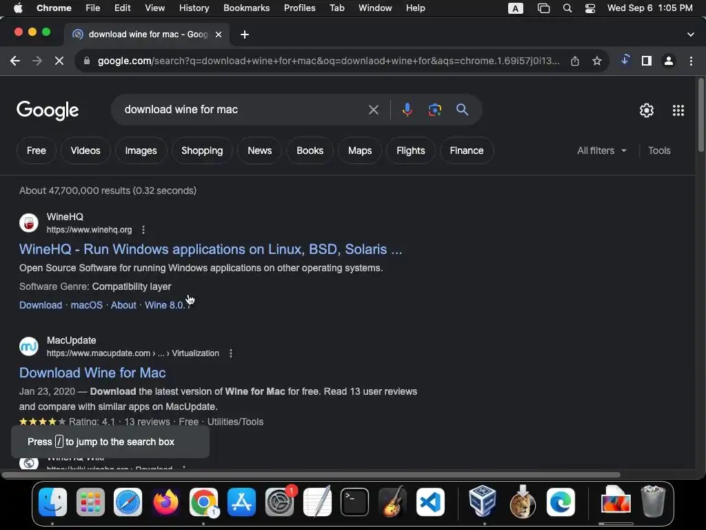This screenshot has height=530, width=706.
Task: Search by image with Google Lens
Action: (x=434, y=110)
